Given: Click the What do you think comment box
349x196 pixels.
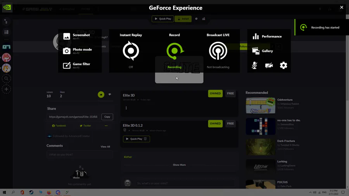Looking at the screenshot, I should click(79, 155).
